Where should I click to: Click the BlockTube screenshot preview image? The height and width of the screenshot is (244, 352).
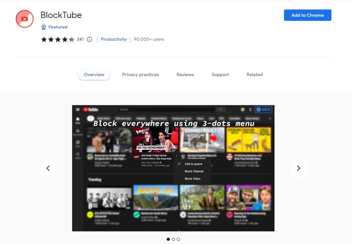173,168
